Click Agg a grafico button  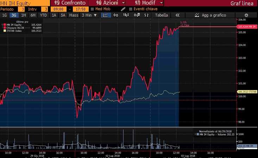pyautogui.click(x=210, y=15)
